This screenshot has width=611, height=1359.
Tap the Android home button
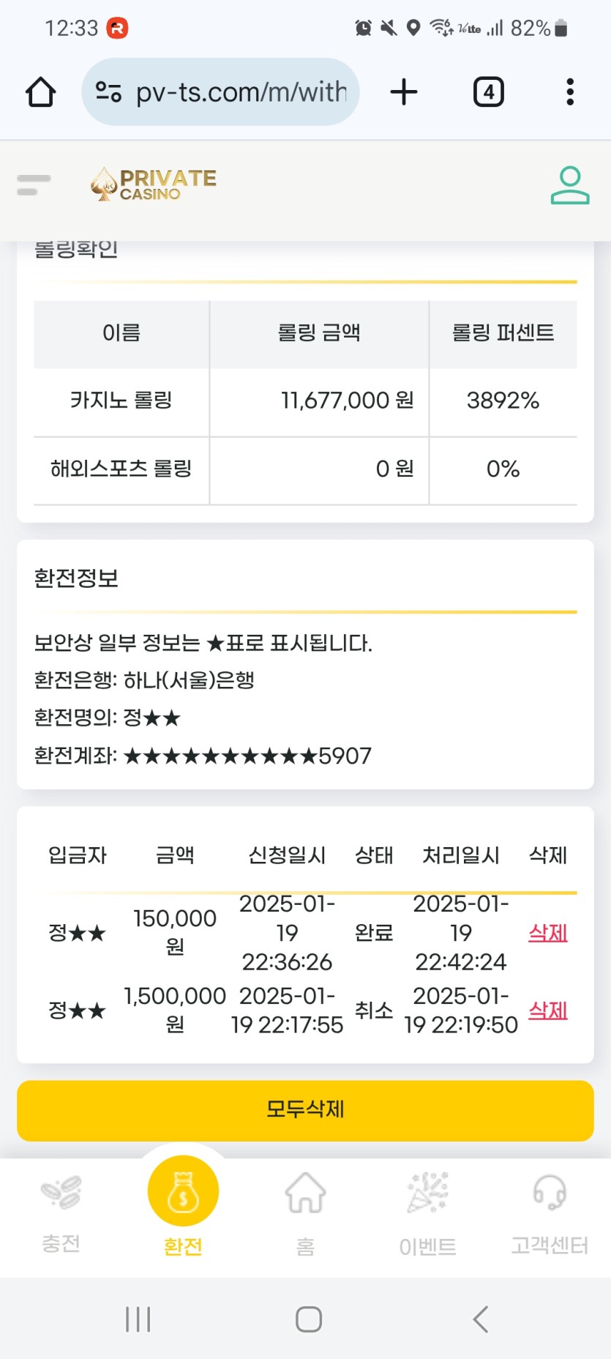(309, 1319)
